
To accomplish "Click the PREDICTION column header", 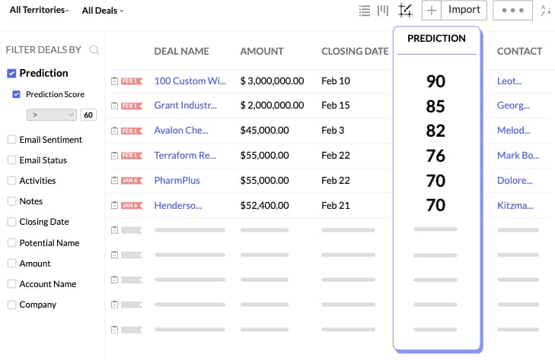I will pos(436,39).
